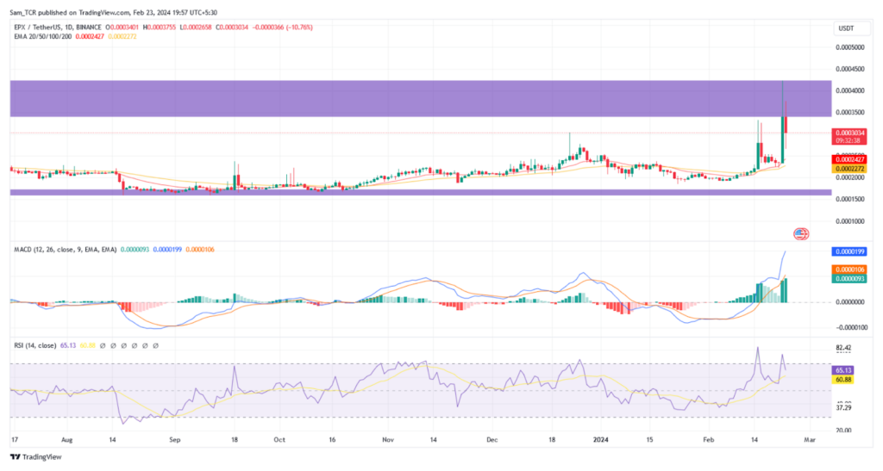Click the RSI legend purple value 65.13
Viewport: 883px width, 471px height.
[x=68, y=345]
